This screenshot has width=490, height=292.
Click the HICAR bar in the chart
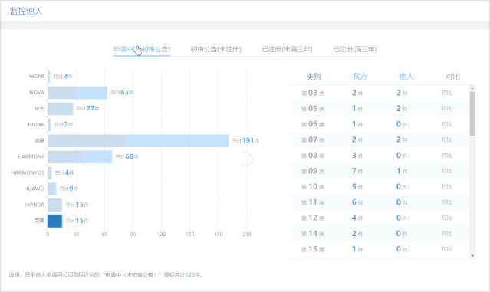coord(49,77)
